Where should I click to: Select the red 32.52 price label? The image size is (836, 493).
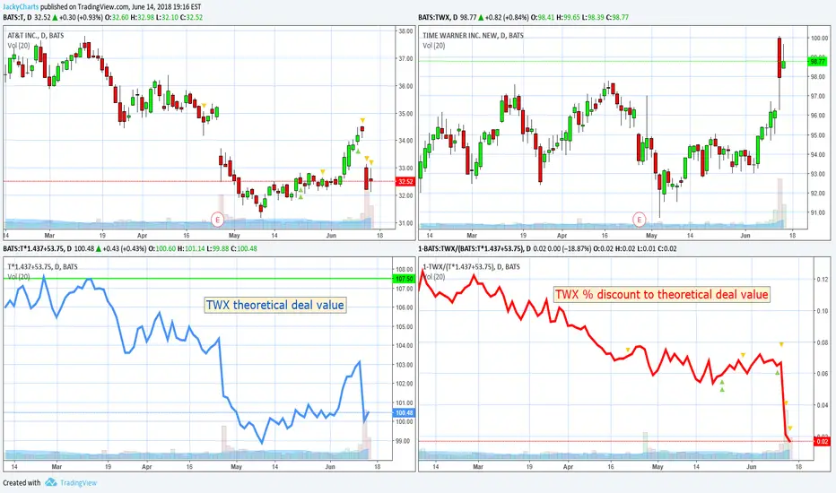pos(405,182)
